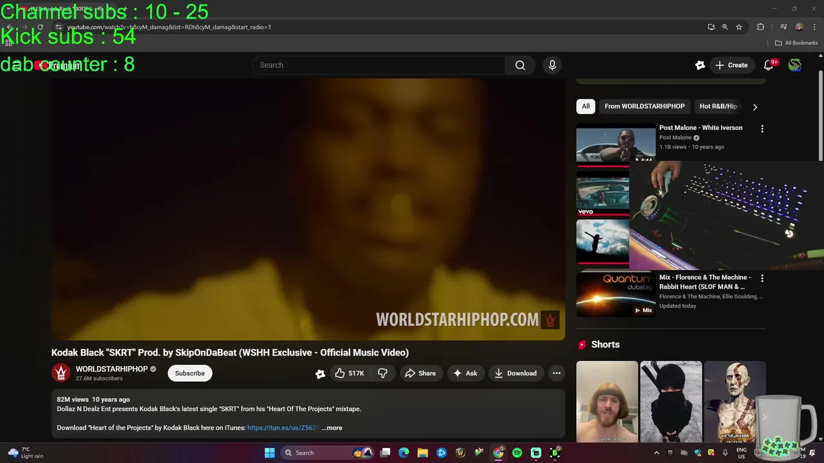The height and width of the screenshot is (463, 824).
Task: Subscribe to WORLDSTARHIPHOP
Action: coord(190,373)
